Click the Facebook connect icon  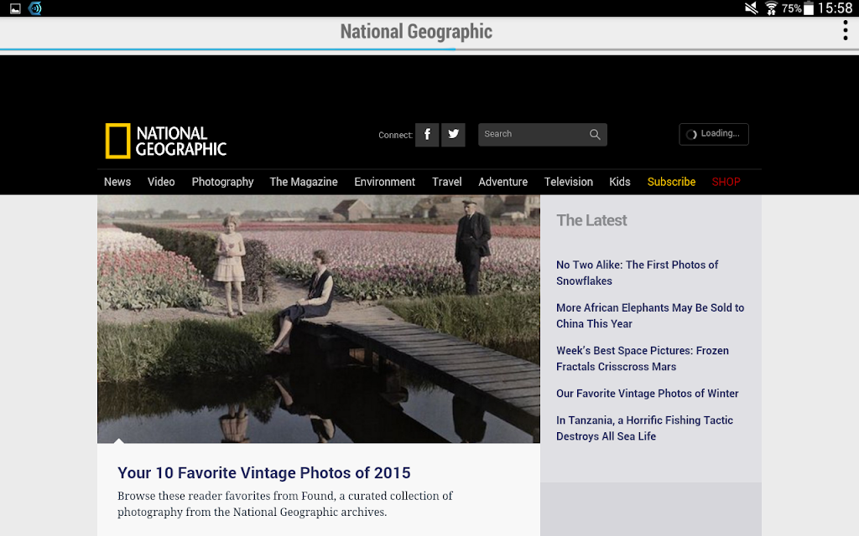click(427, 135)
